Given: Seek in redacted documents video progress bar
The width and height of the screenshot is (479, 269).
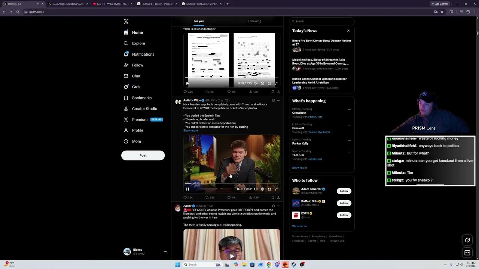Looking at the screenshot, I should [x=232, y=78].
